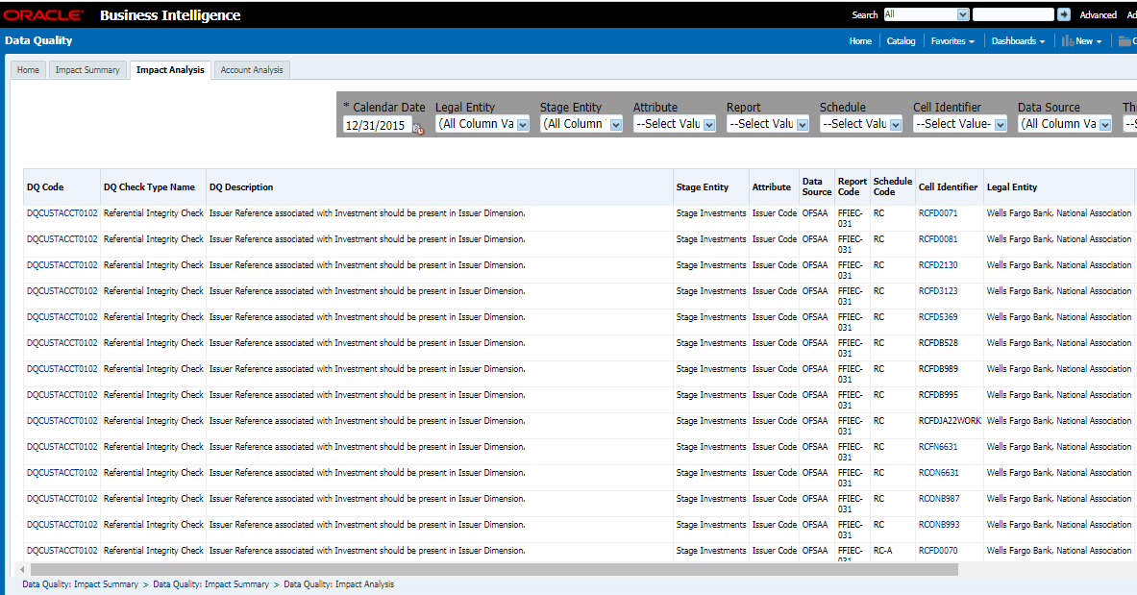Open cell identifier link RCONB993
The height and width of the screenshot is (595, 1137).
pos(939,525)
